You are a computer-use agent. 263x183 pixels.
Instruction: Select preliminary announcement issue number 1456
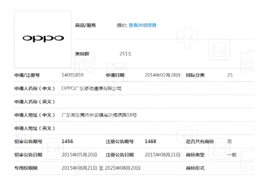point(67,141)
